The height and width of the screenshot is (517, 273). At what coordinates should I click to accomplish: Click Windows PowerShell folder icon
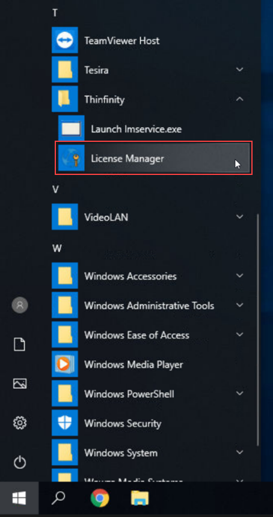64,393
